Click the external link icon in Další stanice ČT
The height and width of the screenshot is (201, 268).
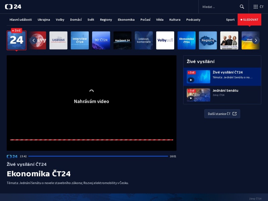click(234, 114)
